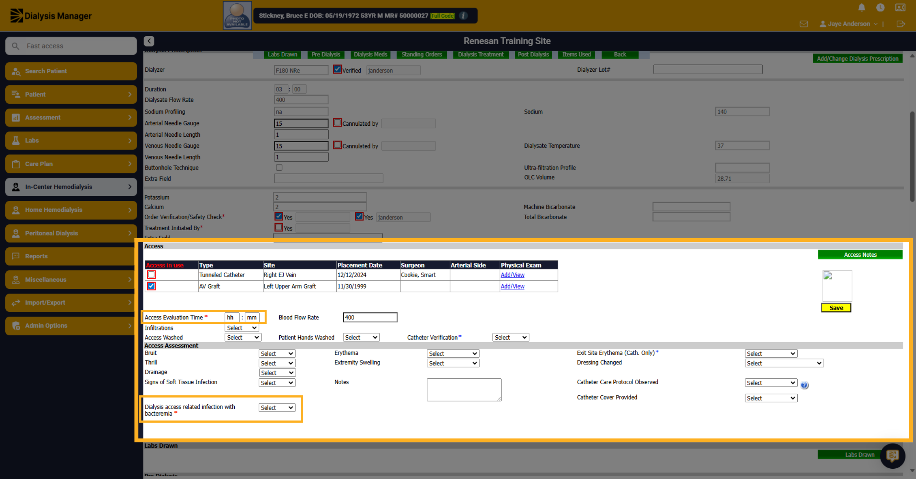Screen dimensions: 916x479
Task: Open the Search Patient sidebar item
Action: tap(71, 71)
